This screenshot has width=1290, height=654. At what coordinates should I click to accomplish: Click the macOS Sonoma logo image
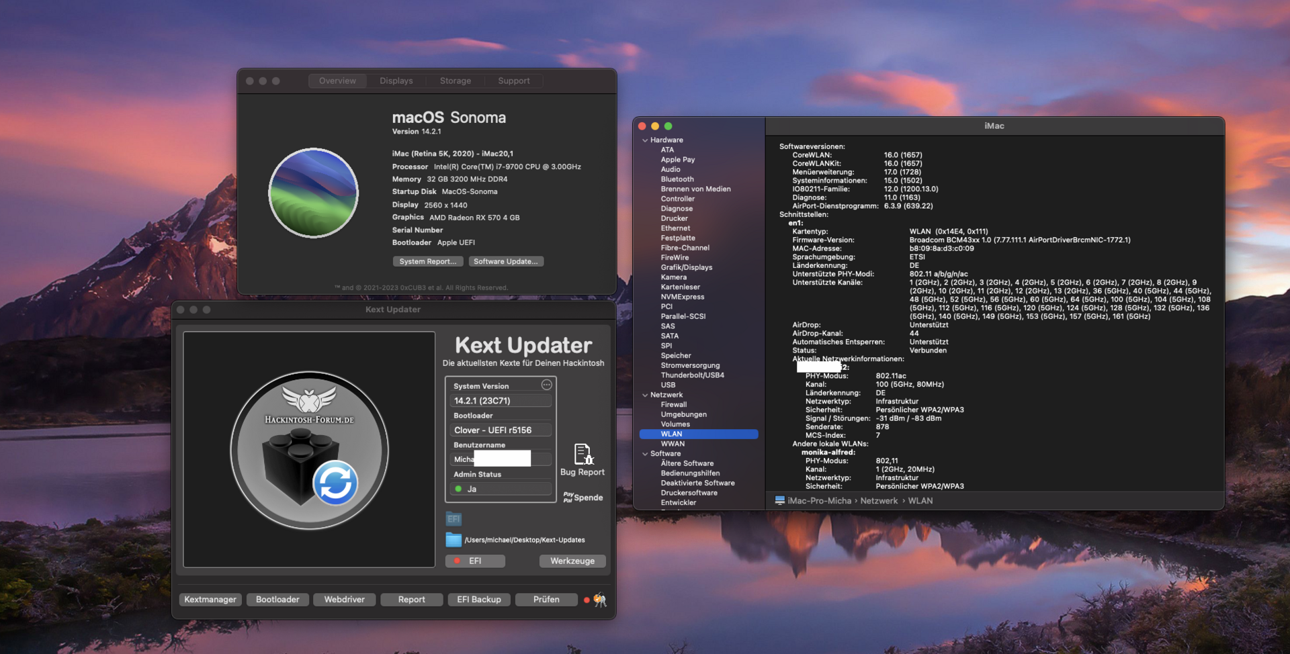click(313, 193)
